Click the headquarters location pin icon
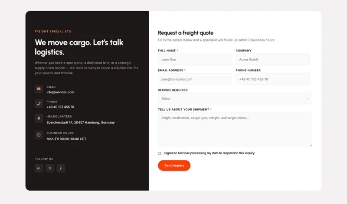347x204 pixels. (x=39, y=118)
